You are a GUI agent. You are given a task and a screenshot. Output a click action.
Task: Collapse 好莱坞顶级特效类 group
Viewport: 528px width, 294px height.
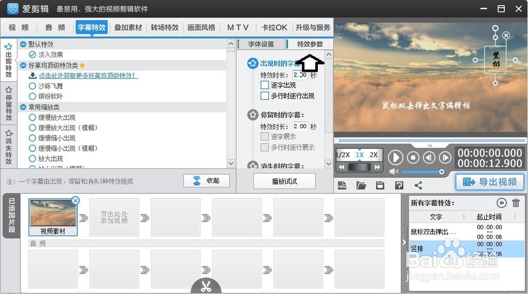click(23, 65)
